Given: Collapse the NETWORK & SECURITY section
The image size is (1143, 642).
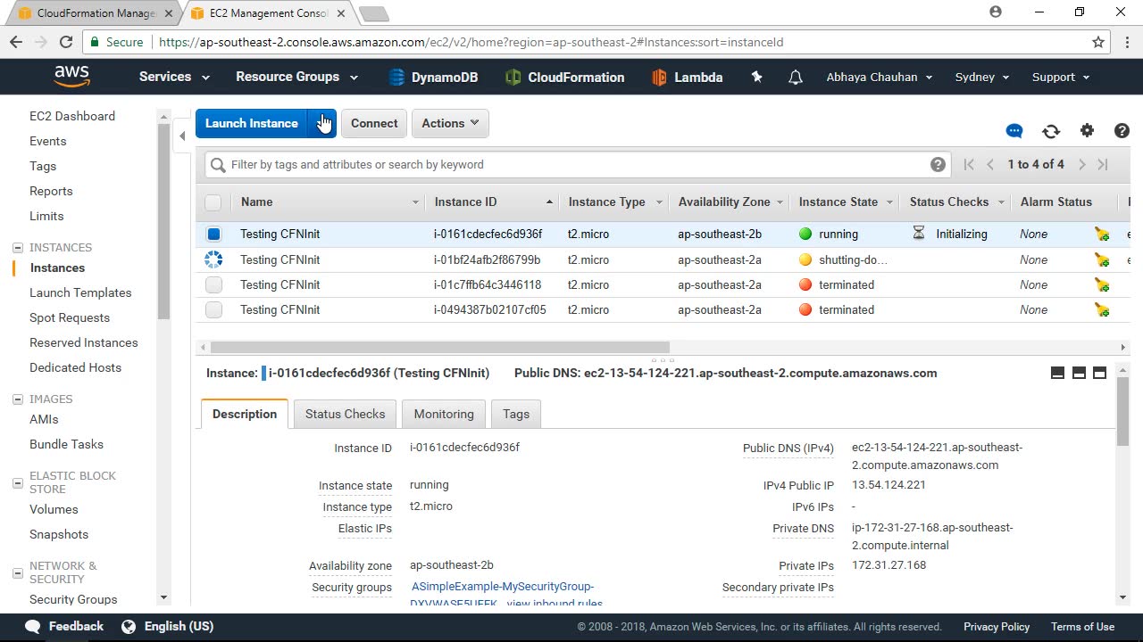Looking at the screenshot, I should [18, 572].
